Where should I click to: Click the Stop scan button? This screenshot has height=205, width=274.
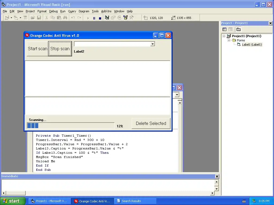click(60, 49)
